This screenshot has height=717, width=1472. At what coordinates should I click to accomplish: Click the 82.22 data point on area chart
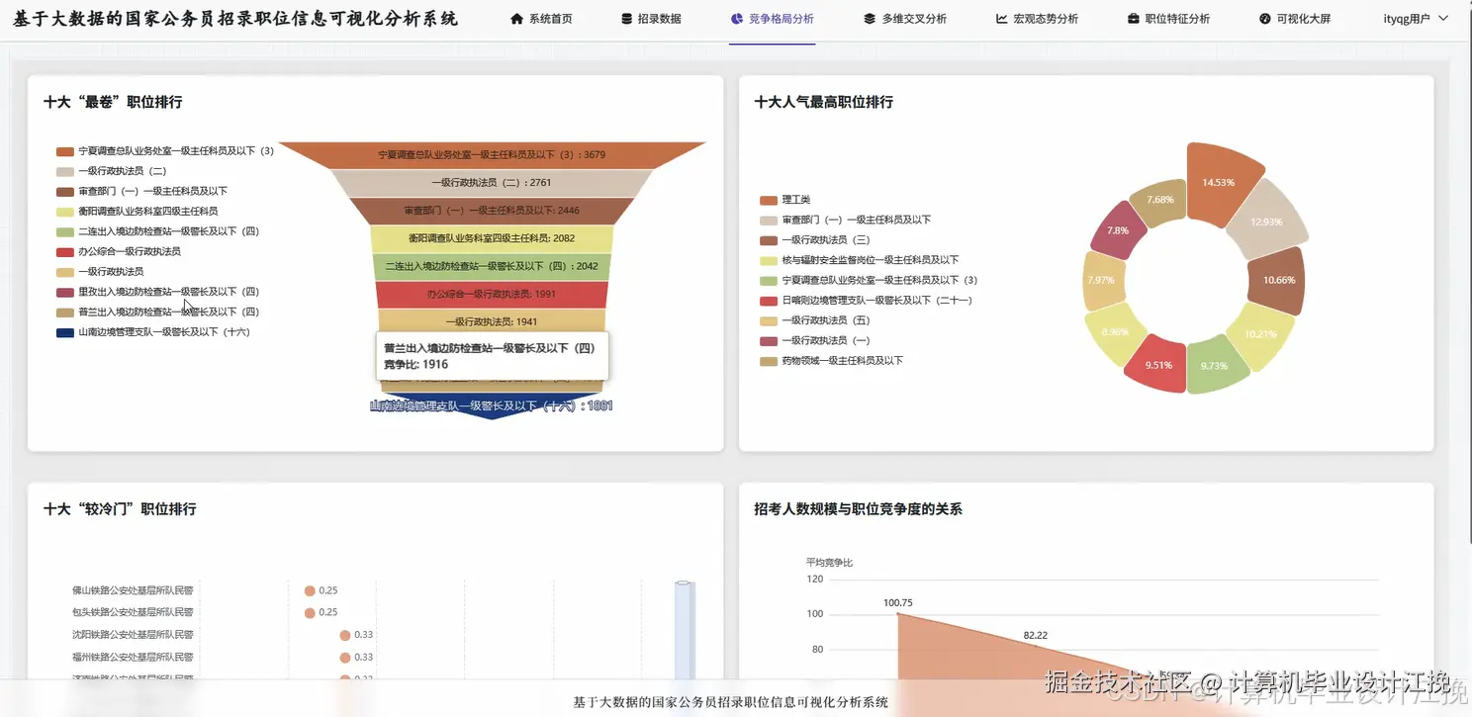tap(1036, 646)
